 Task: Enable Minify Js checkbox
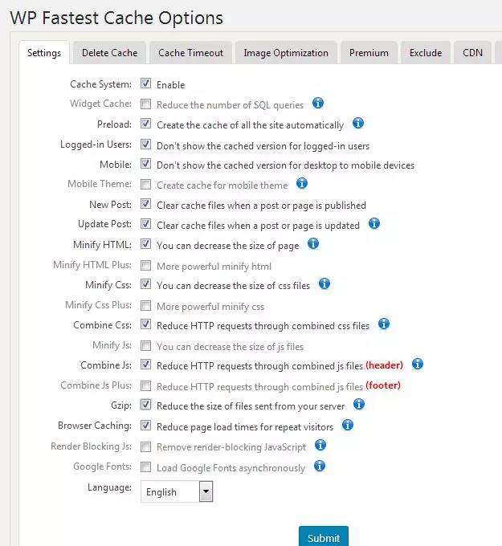(x=145, y=345)
